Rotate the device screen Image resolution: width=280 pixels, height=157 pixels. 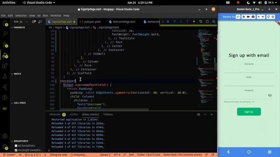(x=268, y=17)
